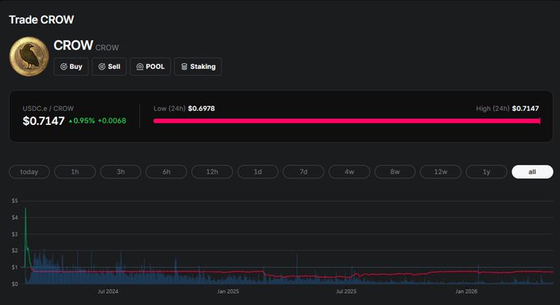Select the 6h time range
Screen dimensions: 560x305
(x=166, y=172)
